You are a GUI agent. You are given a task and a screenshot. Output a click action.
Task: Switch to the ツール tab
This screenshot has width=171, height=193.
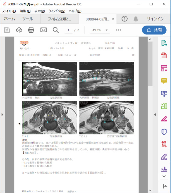pyautogui.click(x=28, y=19)
